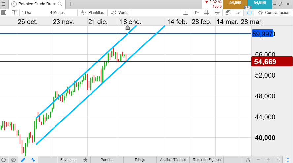Image resolution: width=293 pixels, height=163 pixels.
Task: Click the autoscale axes icon
Action: pos(248,160)
